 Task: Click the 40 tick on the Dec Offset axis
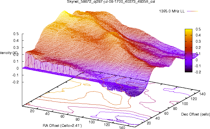(x=158, y=118)
